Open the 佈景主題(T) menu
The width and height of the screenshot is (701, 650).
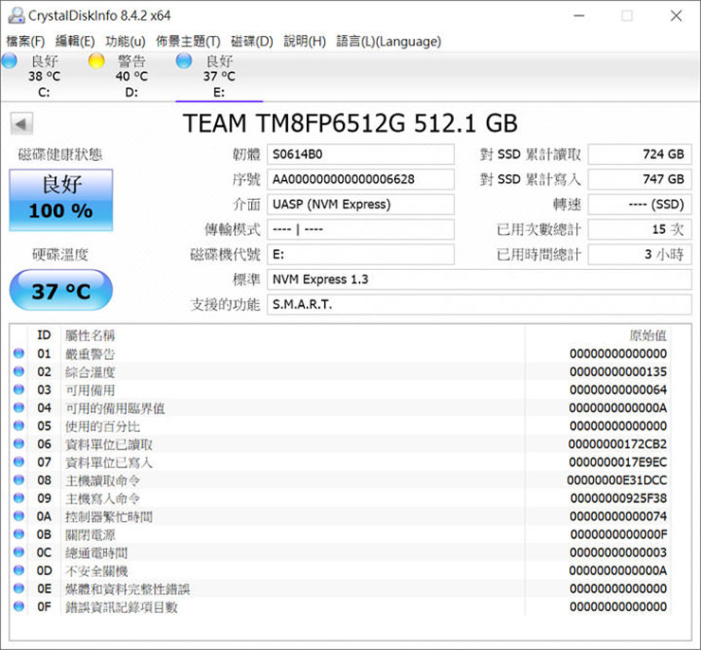188,41
